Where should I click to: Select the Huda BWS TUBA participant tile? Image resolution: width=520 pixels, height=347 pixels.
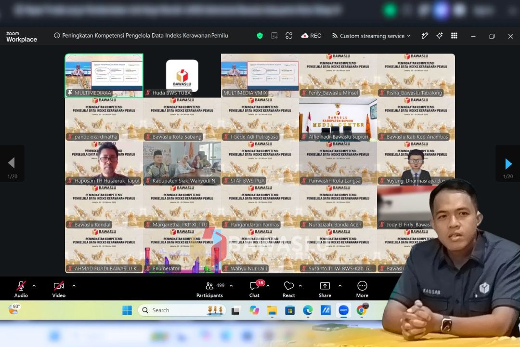(182, 76)
